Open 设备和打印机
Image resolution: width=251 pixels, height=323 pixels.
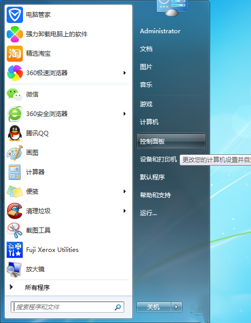click(158, 159)
